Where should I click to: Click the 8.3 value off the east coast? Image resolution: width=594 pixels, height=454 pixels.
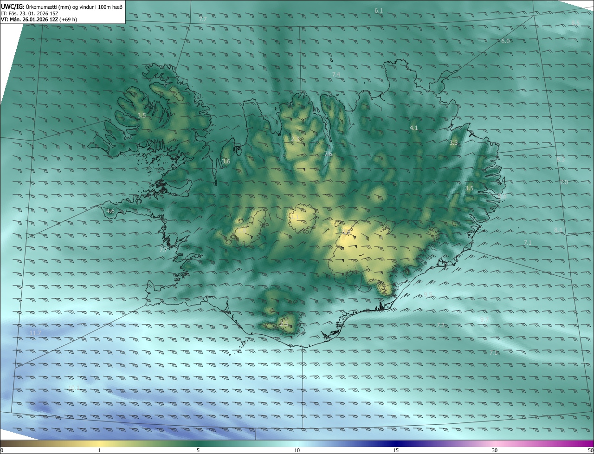[x=561, y=160]
